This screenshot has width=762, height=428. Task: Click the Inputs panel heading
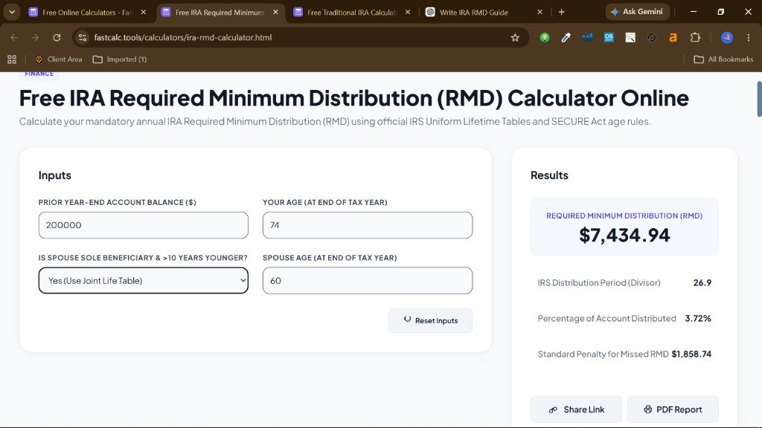(55, 175)
